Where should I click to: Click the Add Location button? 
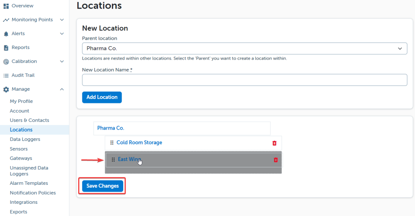click(102, 97)
